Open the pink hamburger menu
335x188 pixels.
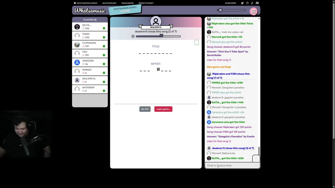pos(253,11)
